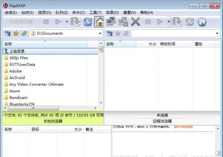
Task: Click the globe icon in toolbar
Action: pos(202,22)
